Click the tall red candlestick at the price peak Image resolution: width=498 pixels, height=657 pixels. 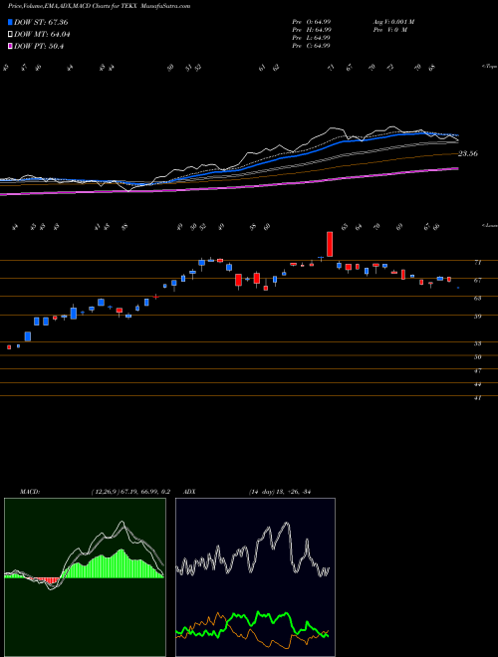330,244
